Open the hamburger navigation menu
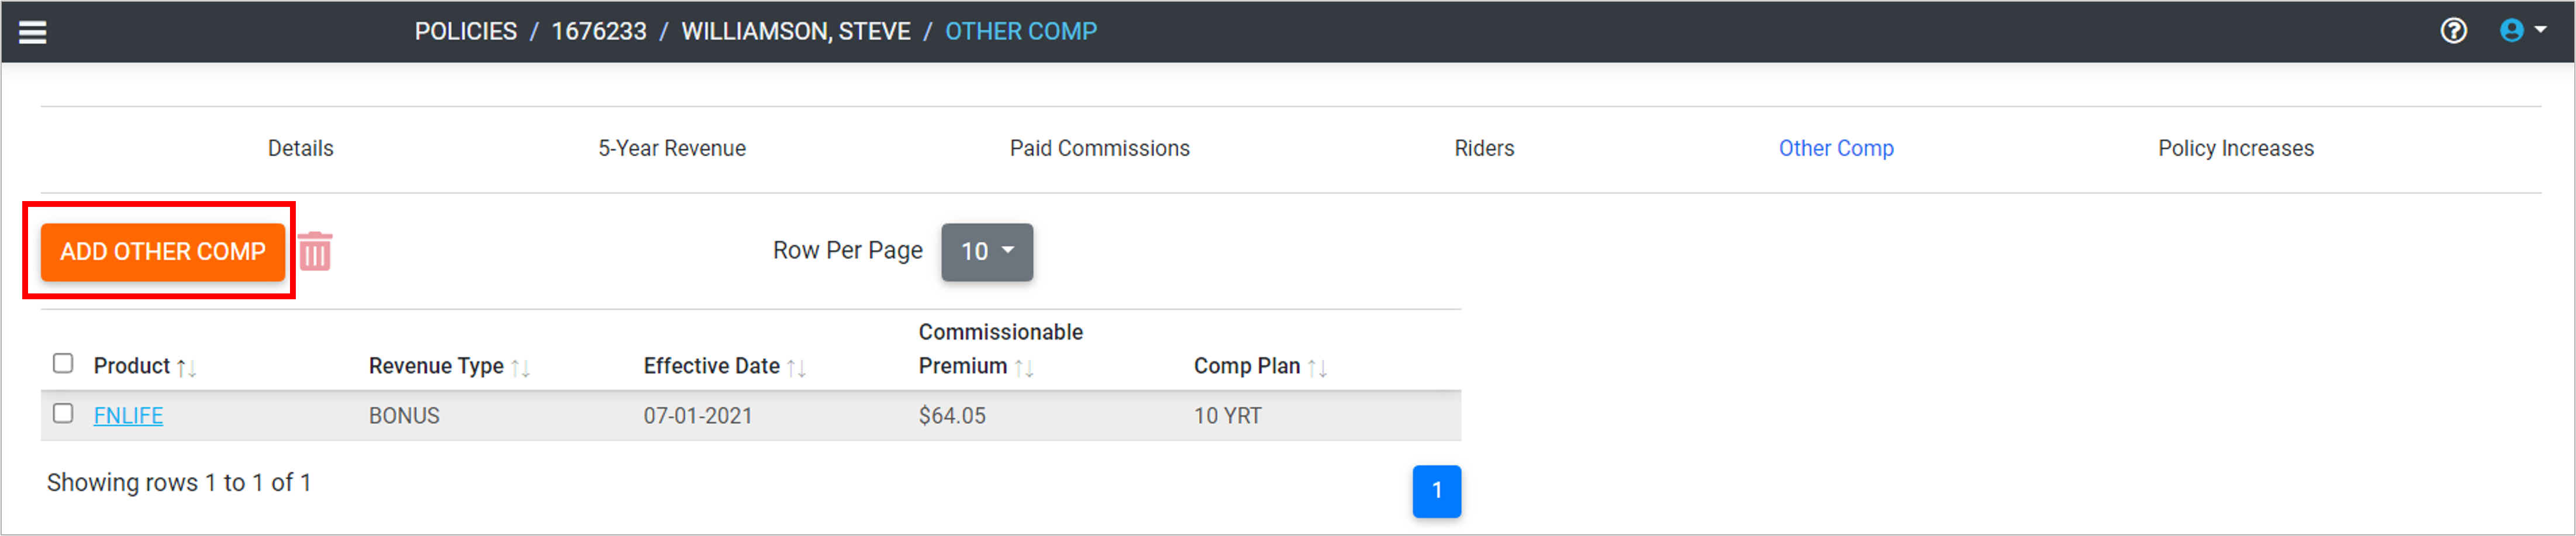Screen dimensions: 2576x536 (33, 32)
